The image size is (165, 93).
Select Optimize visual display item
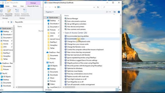pos(75,71)
